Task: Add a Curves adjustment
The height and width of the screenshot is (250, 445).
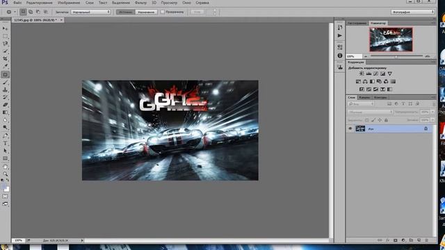Action: point(375,74)
